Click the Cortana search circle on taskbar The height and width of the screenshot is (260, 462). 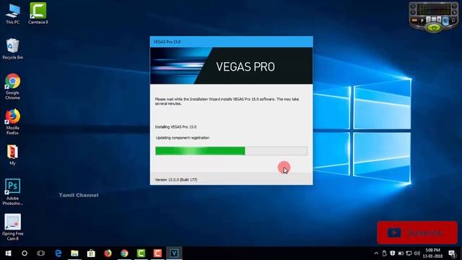pyautogui.click(x=25, y=253)
